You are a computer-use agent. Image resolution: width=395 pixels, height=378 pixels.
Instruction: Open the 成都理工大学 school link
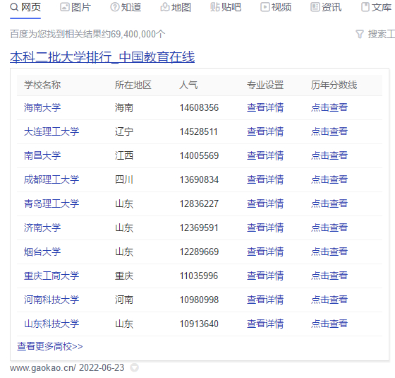pyautogui.click(x=51, y=179)
